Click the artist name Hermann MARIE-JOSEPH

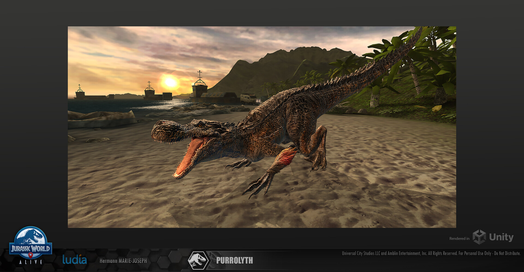123,261
